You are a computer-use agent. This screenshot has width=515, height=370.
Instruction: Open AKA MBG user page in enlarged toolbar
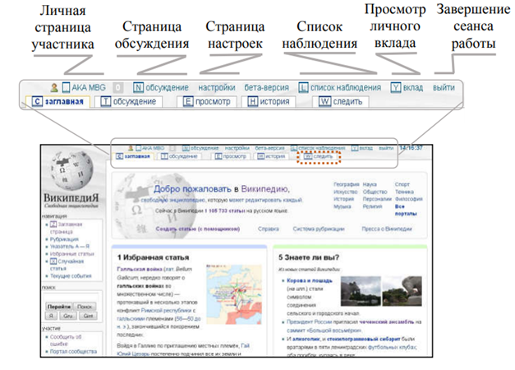tap(89, 87)
